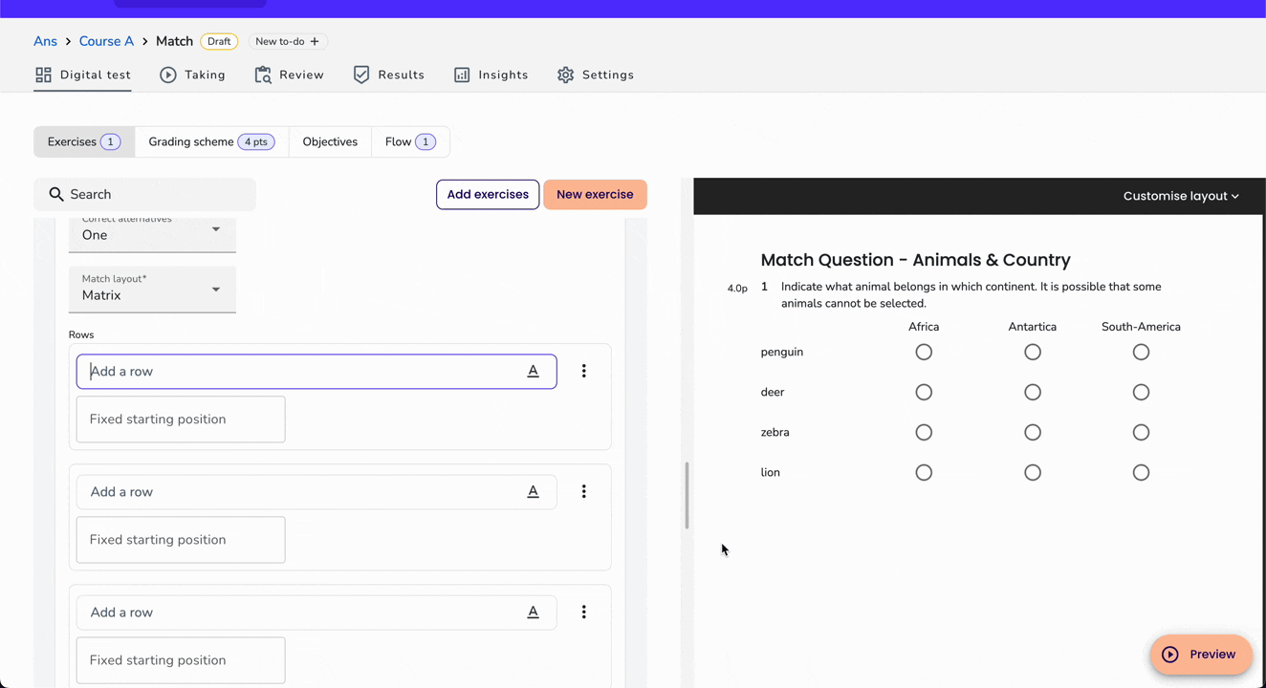The height and width of the screenshot is (688, 1266).
Task: Click the Insights chart icon
Action: (462, 75)
